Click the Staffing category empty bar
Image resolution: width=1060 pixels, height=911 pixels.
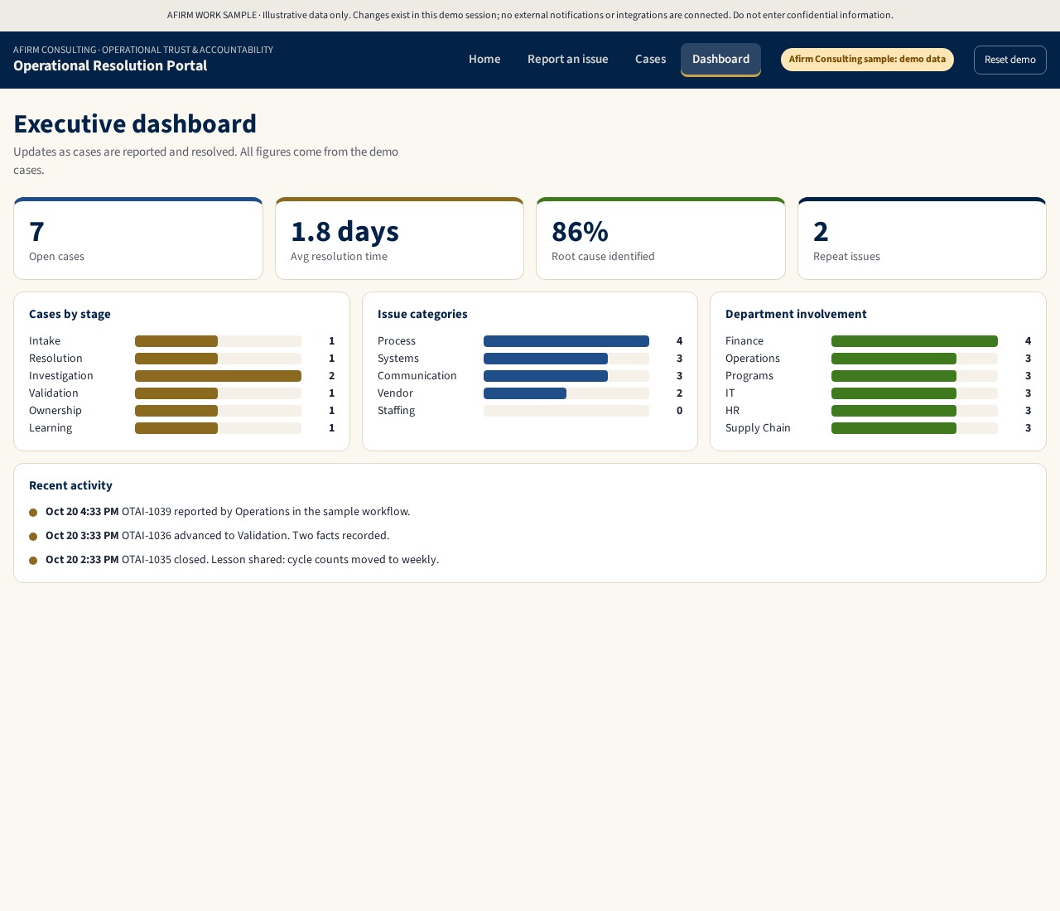pos(566,411)
